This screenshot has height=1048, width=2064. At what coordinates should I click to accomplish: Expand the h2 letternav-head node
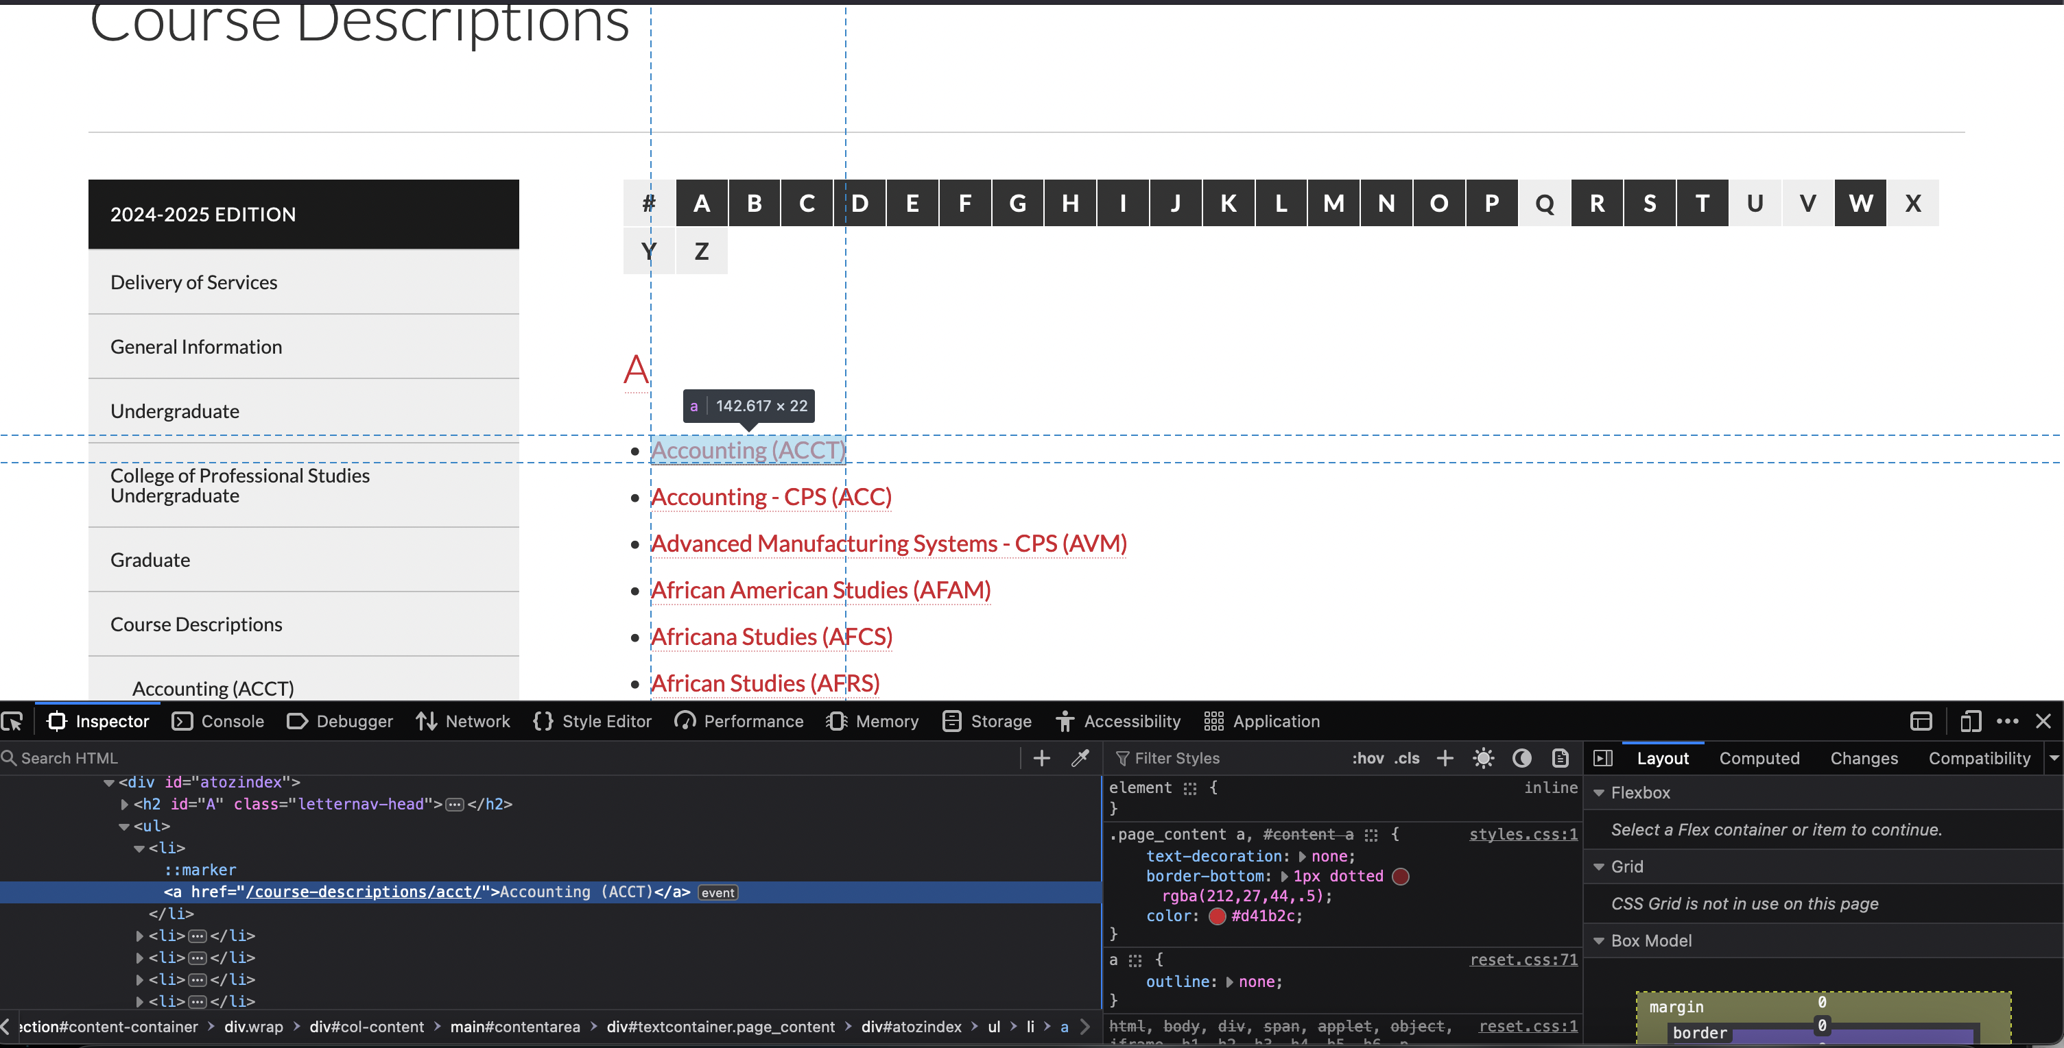pos(124,804)
